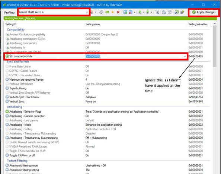Select the Vertical Sync row

[107, 101]
